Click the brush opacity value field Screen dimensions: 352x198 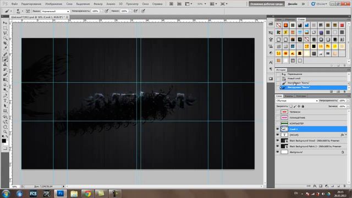tap(95, 11)
